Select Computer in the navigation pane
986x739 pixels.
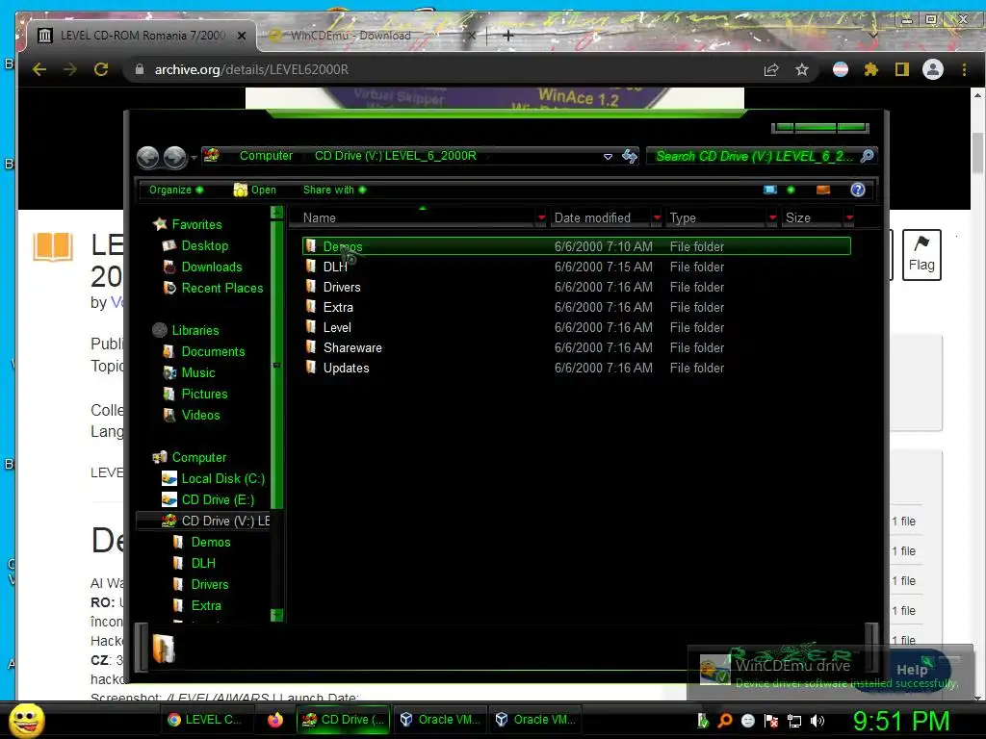tap(190, 457)
